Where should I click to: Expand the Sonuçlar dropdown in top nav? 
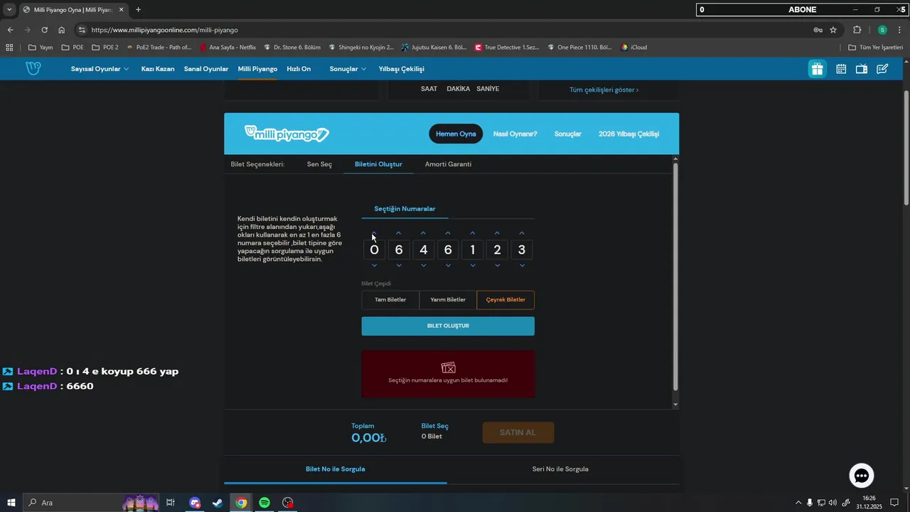click(348, 69)
